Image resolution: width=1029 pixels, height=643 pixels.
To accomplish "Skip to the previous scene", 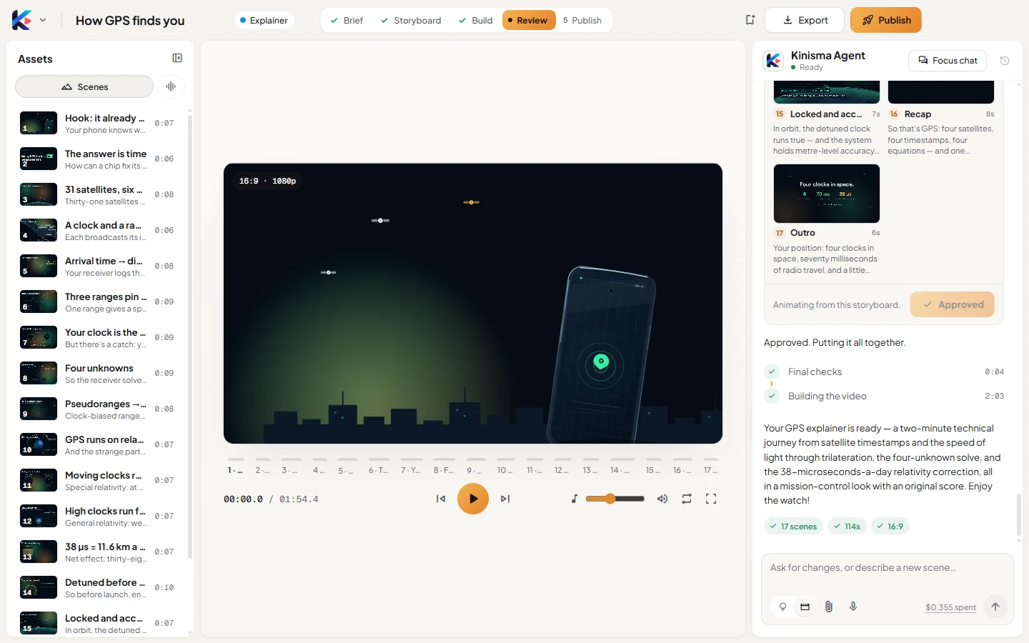I will 441,499.
